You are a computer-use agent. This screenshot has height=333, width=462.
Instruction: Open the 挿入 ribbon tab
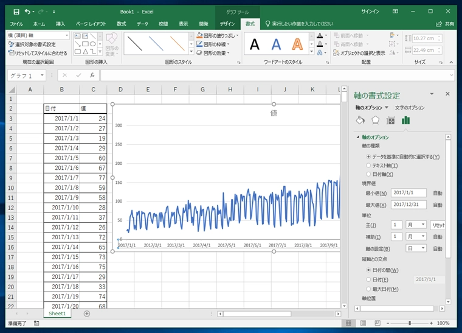click(x=61, y=24)
